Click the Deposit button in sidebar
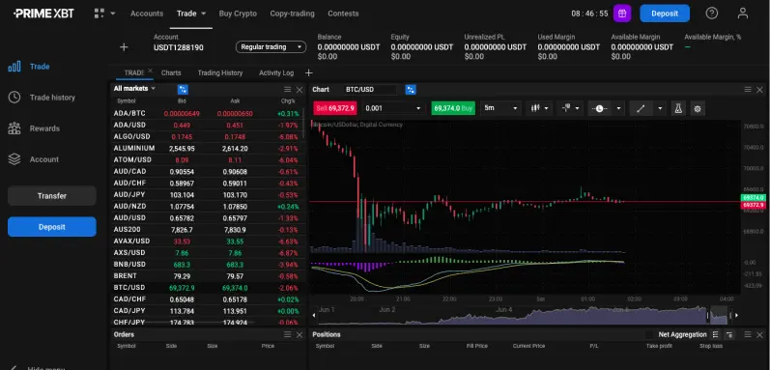770x370 pixels. point(52,227)
